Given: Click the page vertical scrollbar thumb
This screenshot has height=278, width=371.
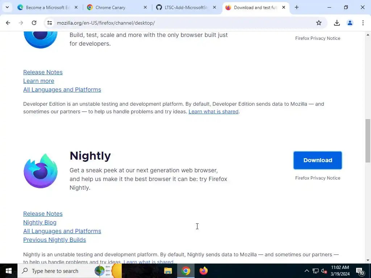Looking at the screenshot, I should pyautogui.click(x=368, y=141).
